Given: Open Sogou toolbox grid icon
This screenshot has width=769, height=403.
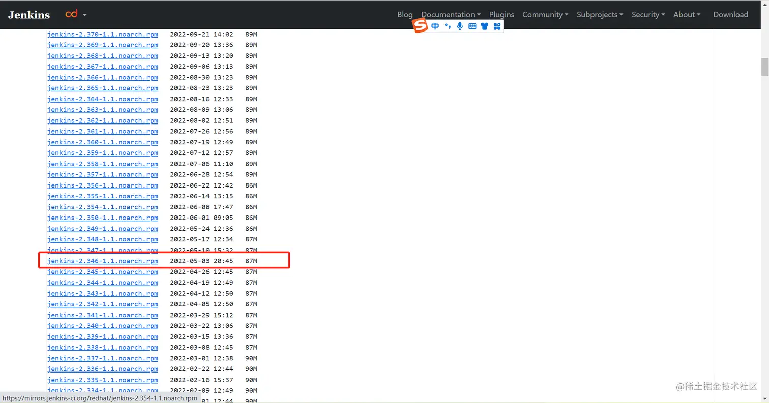Looking at the screenshot, I should click(497, 26).
